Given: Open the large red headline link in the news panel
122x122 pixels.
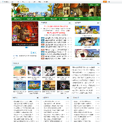Looking at the screenshot, I should click(56, 26).
